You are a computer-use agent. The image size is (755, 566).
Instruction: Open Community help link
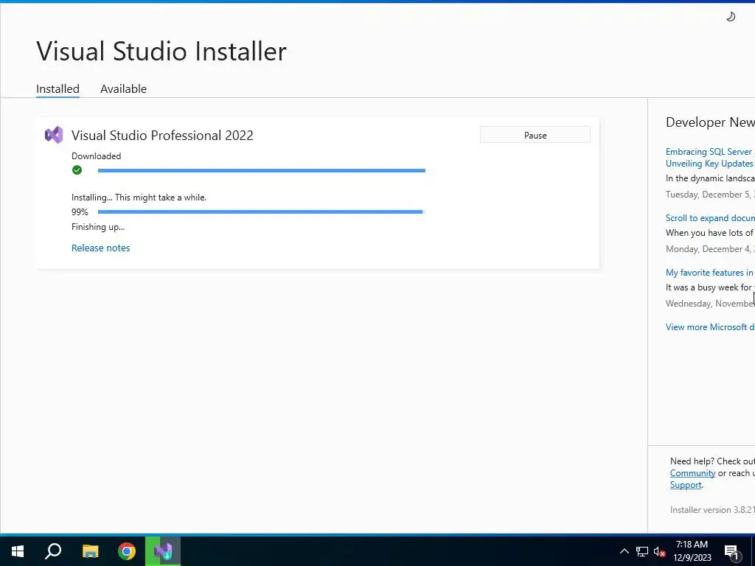point(692,473)
